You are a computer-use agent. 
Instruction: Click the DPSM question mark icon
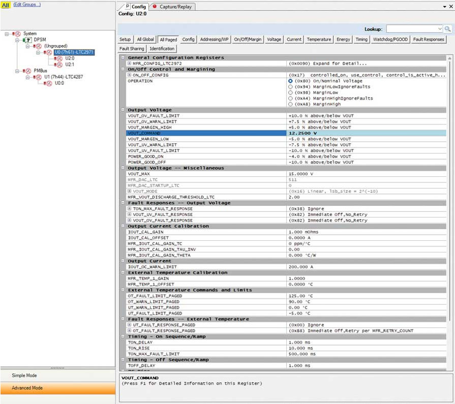[28, 40]
